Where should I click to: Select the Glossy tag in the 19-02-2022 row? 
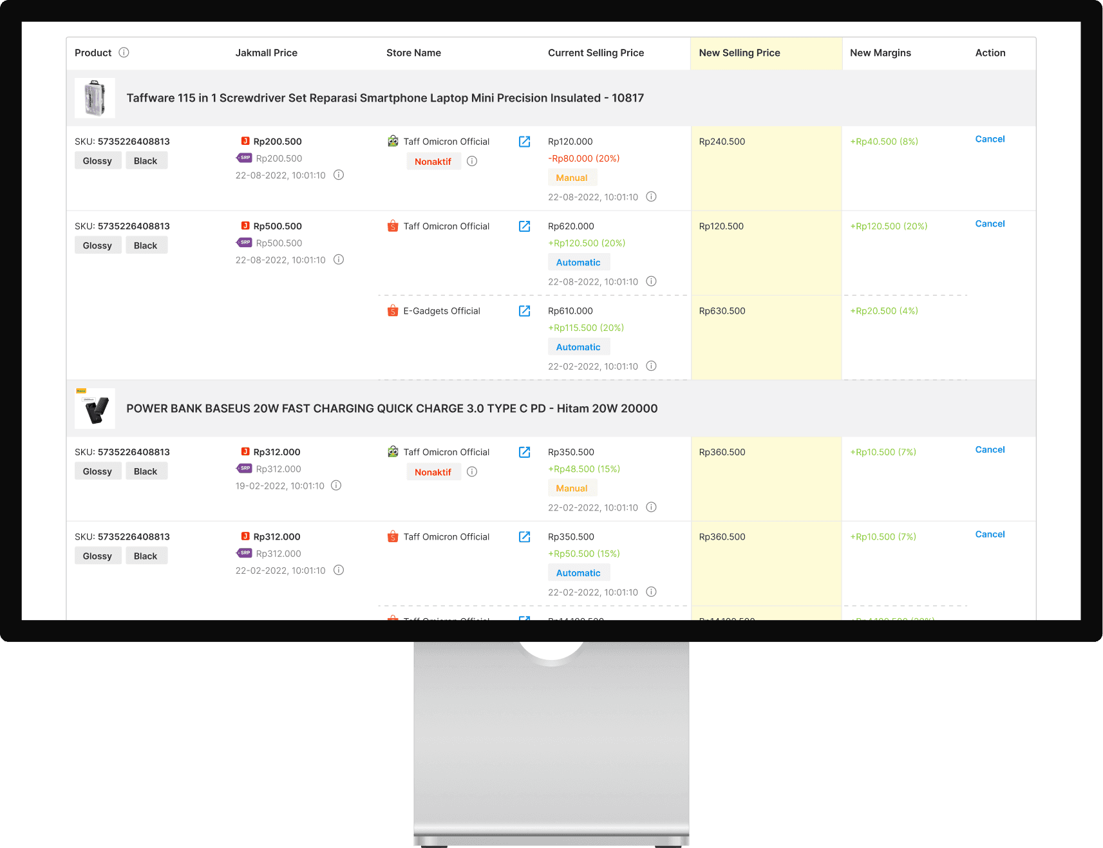(97, 471)
